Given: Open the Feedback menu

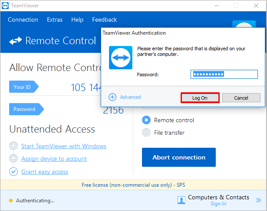Looking at the screenshot, I should [x=105, y=19].
